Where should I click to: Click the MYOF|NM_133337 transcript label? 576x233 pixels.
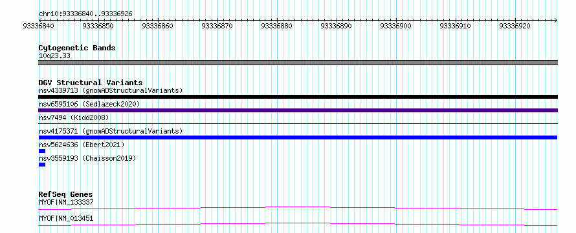click(66, 202)
